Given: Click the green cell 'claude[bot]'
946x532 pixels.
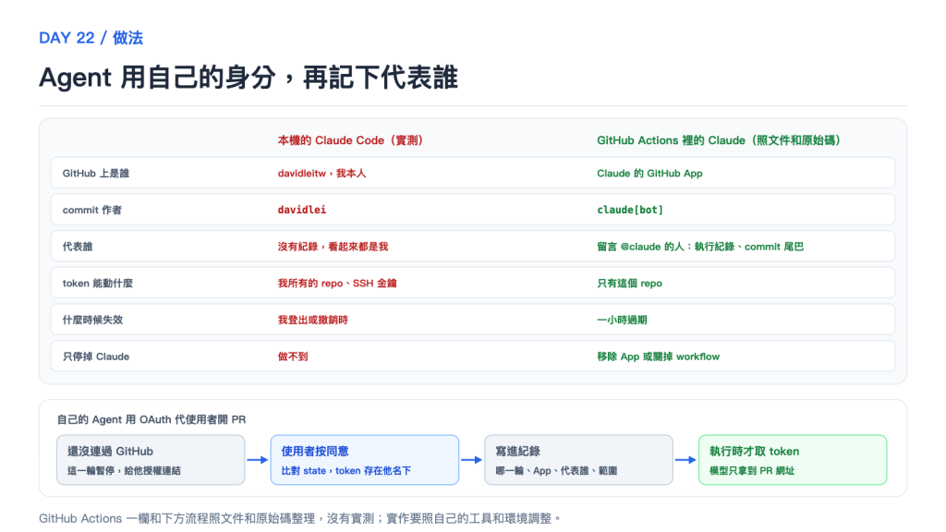Looking at the screenshot, I should tap(630, 210).
